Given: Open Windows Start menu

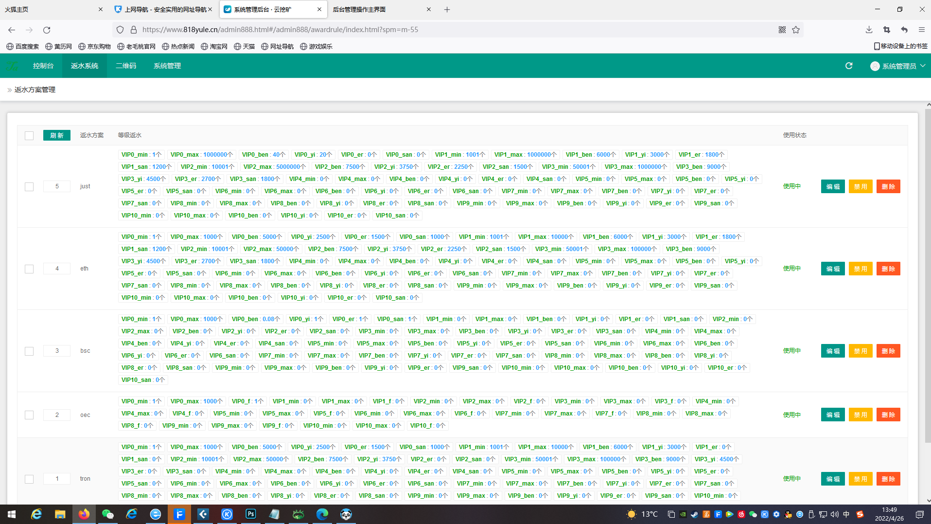Looking at the screenshot, I should click(x=12, y=514).
